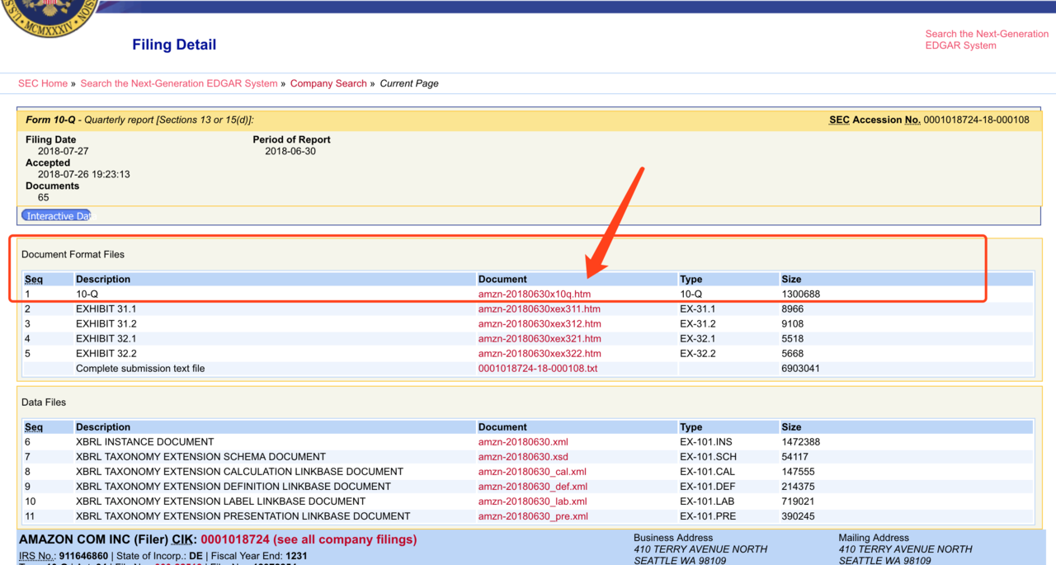Click EXHIBIT 31.2 description cell
Screen dimensions: 1056x565
tap(106, 323)
